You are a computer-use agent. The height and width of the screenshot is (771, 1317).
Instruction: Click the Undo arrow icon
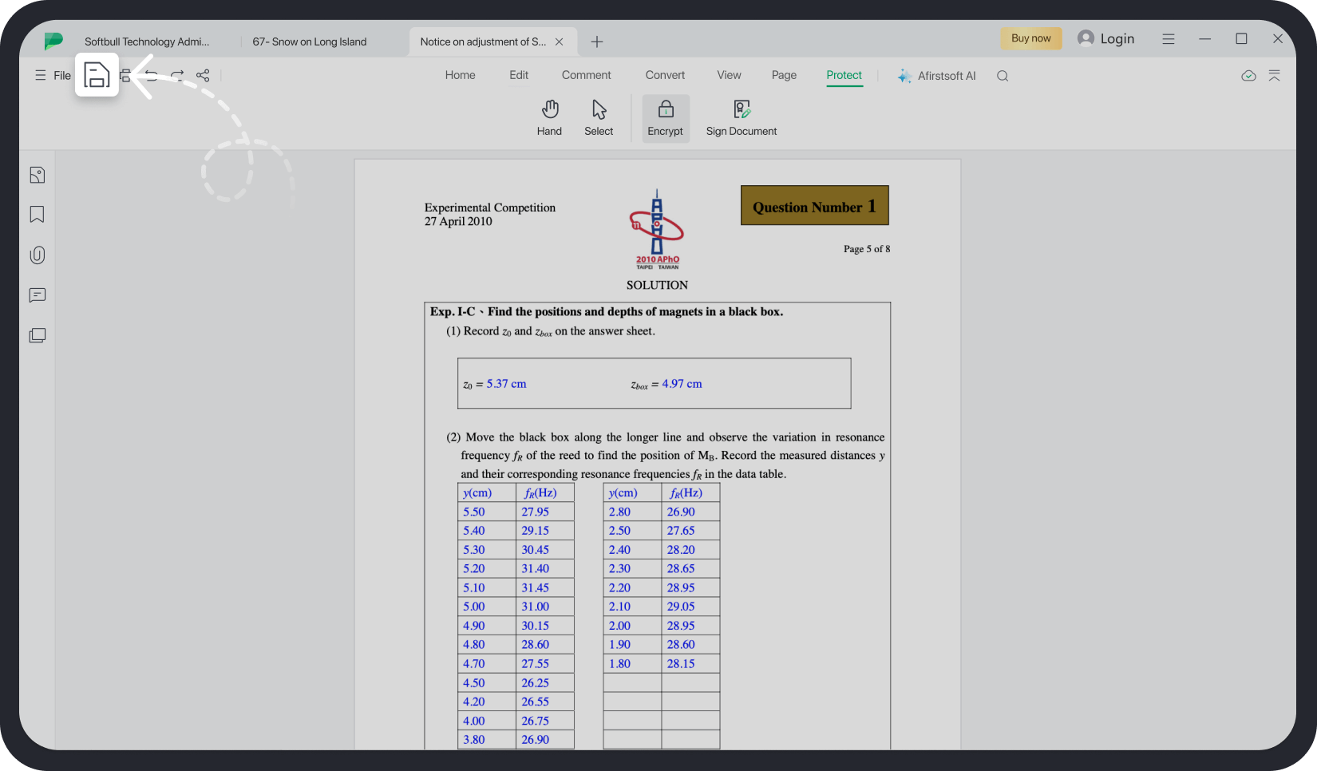151,75
